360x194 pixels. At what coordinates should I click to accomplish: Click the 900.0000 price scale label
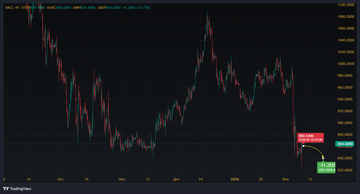point(345,123)
